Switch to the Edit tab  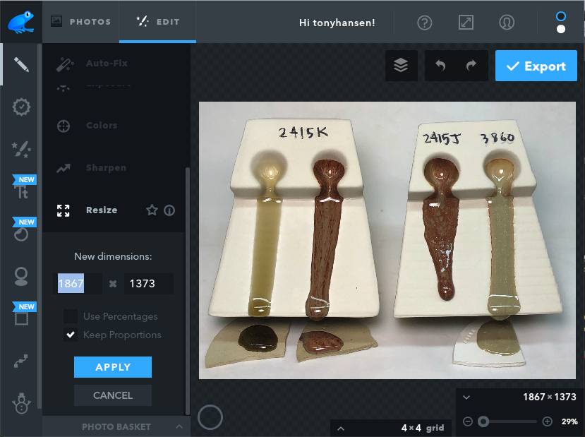[158, 22]
